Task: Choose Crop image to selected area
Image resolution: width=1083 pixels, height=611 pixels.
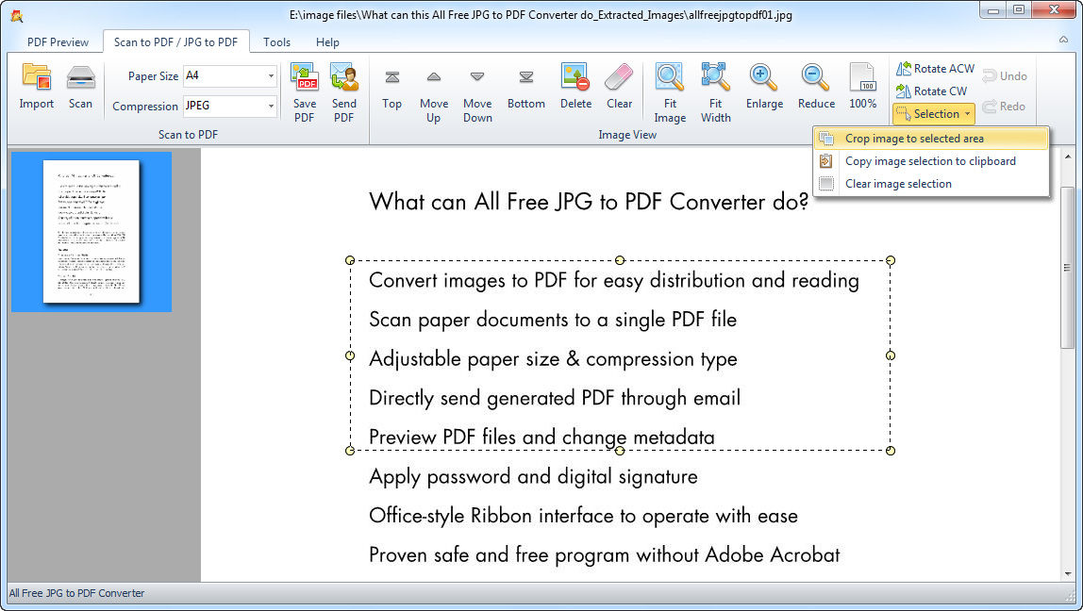Action: (931, 139)
